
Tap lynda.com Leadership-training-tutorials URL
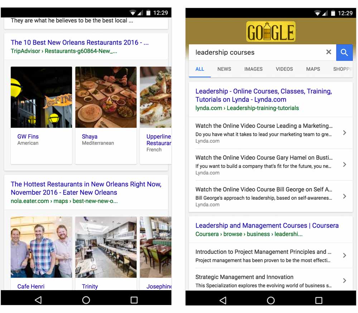tap(247, 108)
